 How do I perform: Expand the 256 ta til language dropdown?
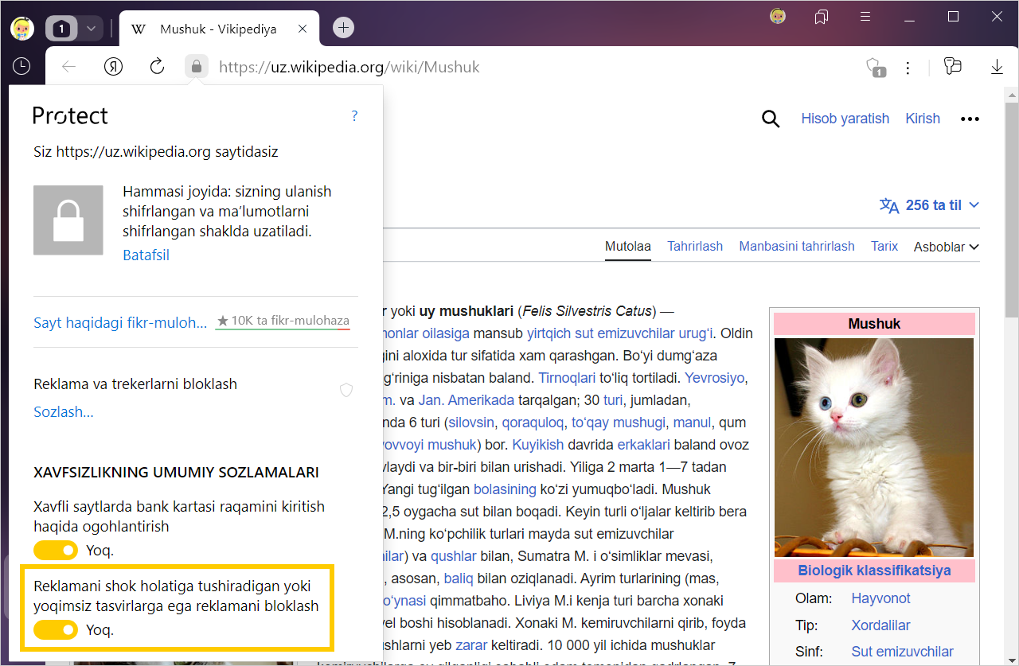tap(929, 205)
